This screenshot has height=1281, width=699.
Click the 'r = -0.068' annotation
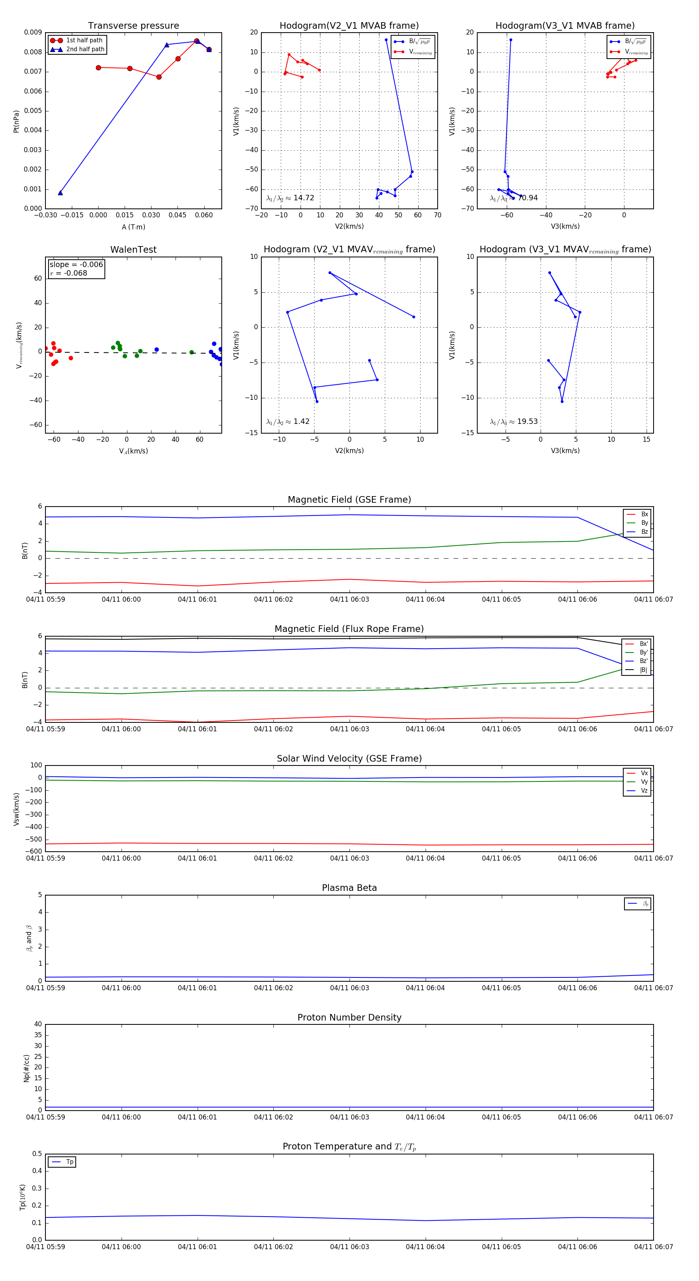click(x=69, y=274)
